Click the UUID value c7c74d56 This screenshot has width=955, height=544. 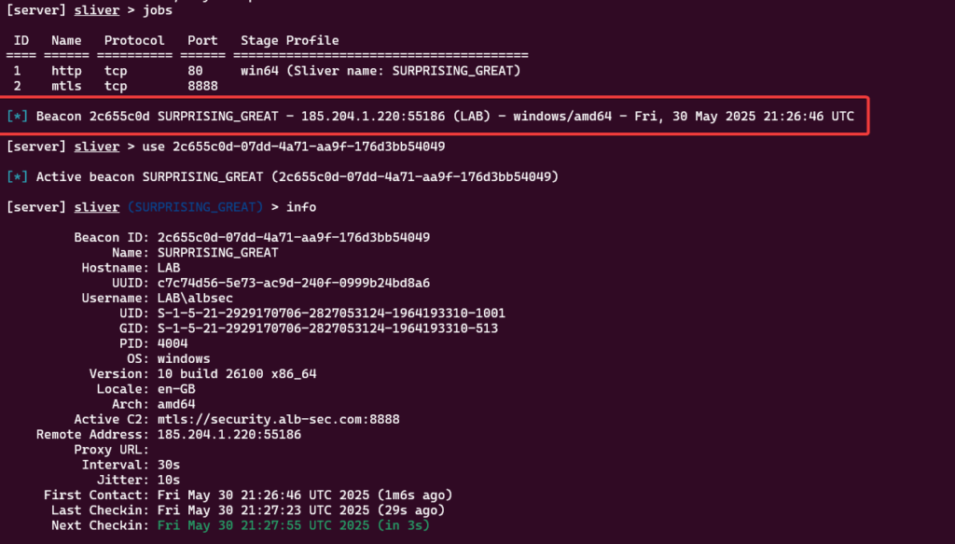(294, 284)
